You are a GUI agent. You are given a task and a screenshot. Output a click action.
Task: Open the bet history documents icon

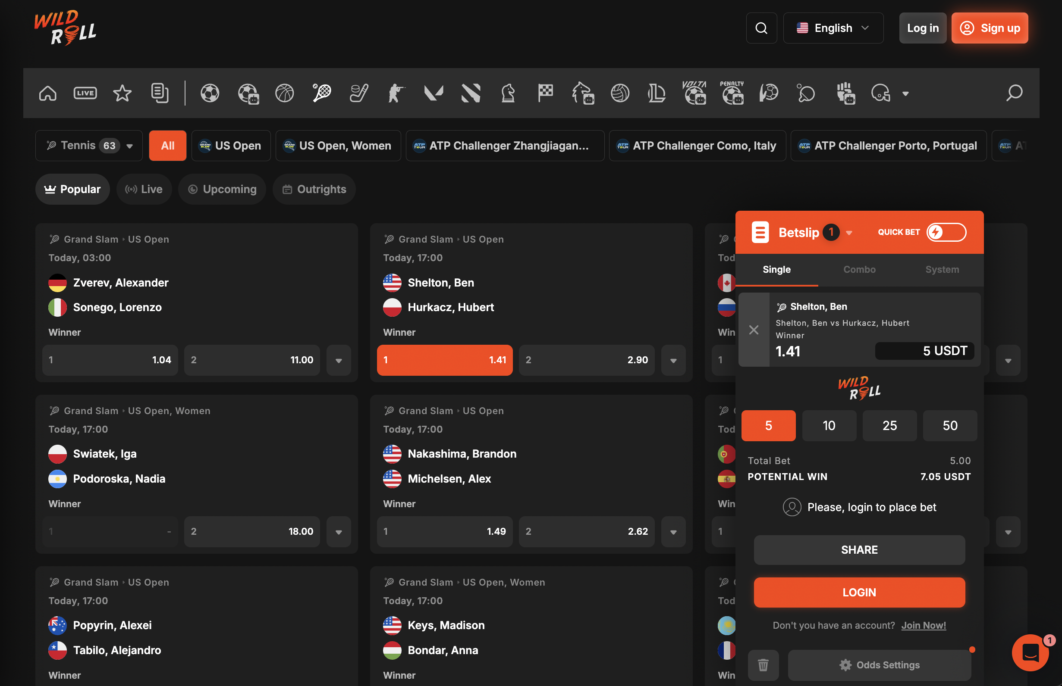tap(160, 93)
